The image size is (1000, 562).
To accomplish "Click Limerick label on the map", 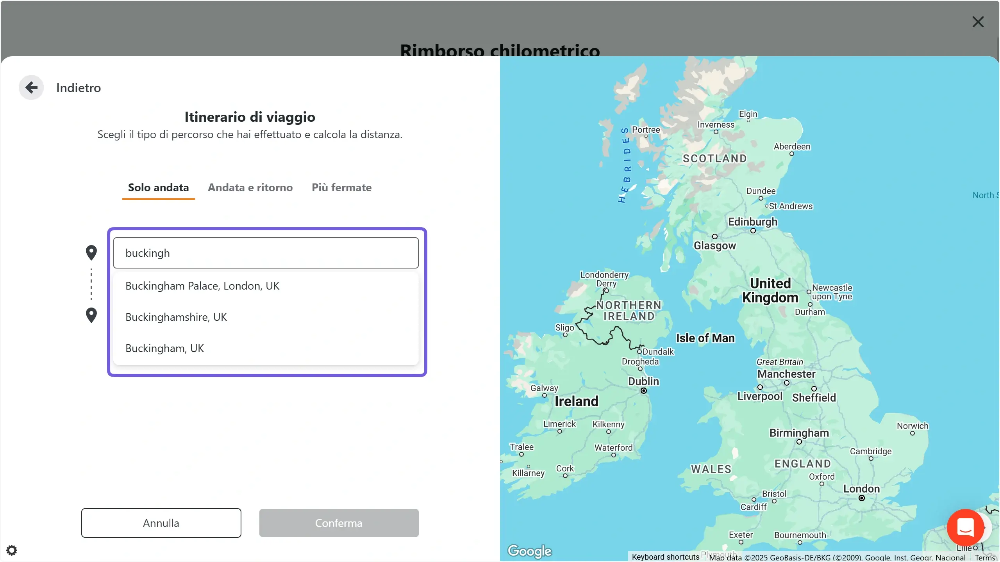I will point(559,424).
